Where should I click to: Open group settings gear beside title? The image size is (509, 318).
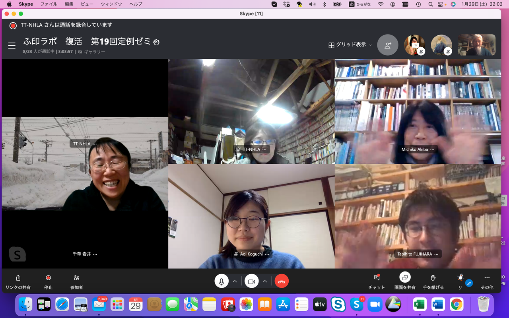[x=156, y=42]
